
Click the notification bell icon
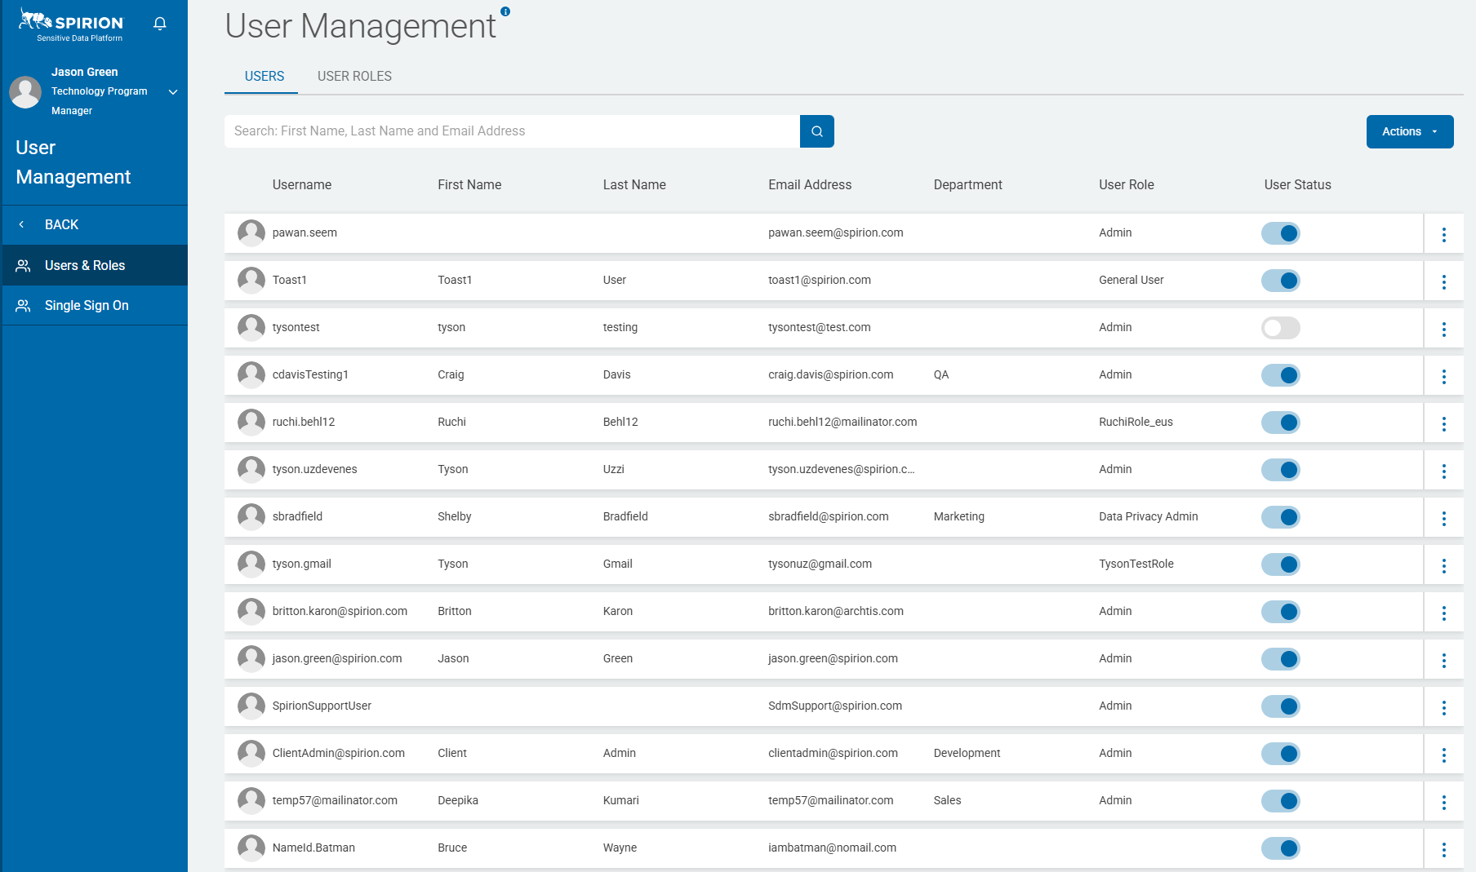[160, 24]
